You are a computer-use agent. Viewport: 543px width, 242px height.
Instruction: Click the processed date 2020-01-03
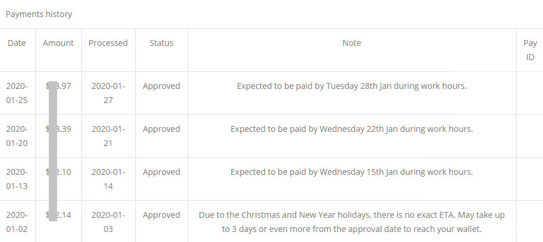pyautogui.click(x=108, y=222)
